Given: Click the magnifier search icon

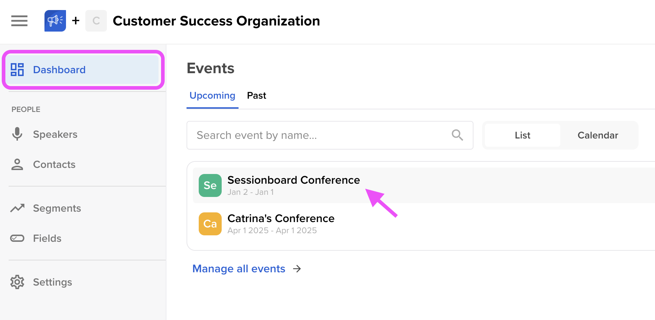Looking at the screenshot, I should (457, 135).
